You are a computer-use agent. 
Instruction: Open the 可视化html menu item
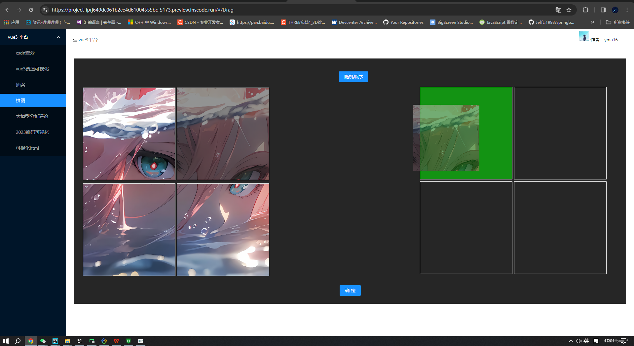pyautogui.click(x=33, y=148)
